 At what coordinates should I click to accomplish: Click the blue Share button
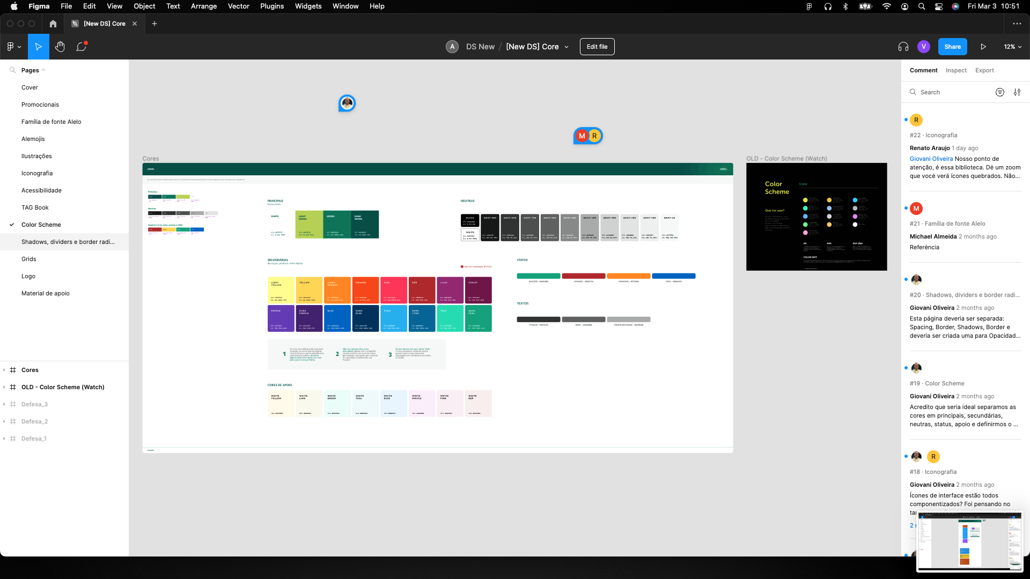[x=952, y=47]
